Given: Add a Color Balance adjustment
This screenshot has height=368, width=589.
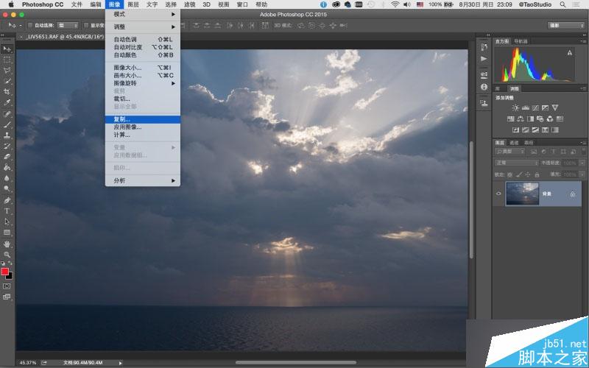Looking at the screenshot, I should point(521,119).
